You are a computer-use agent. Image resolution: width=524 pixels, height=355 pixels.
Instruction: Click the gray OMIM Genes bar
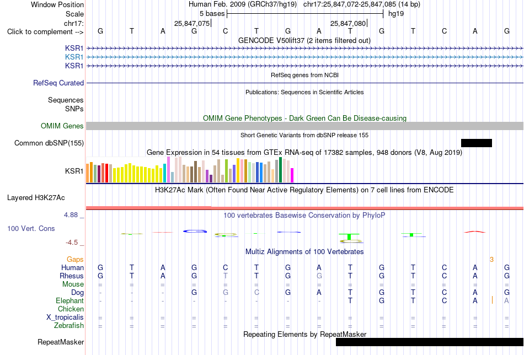[x=305, y=126]
